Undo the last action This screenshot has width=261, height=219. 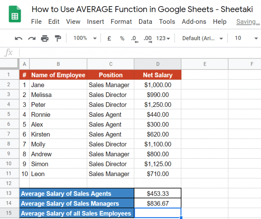tap(19, 38)
